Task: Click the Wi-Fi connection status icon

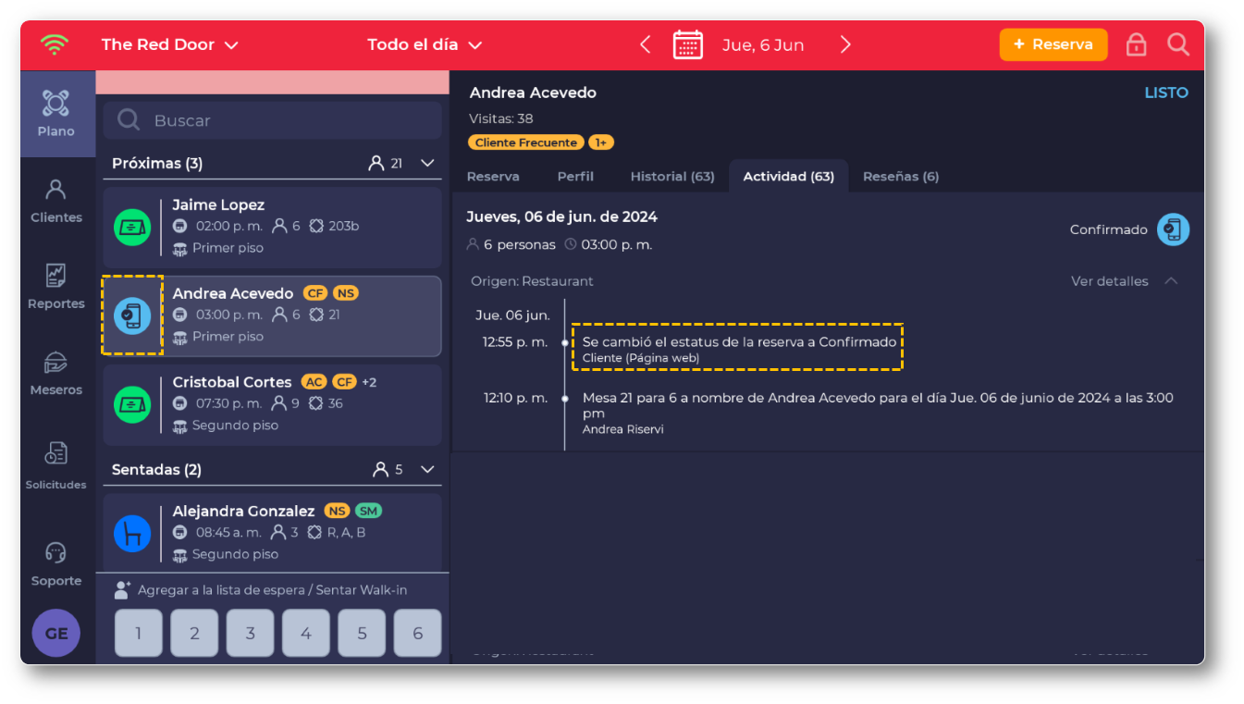Action: (x=55, y=44)
